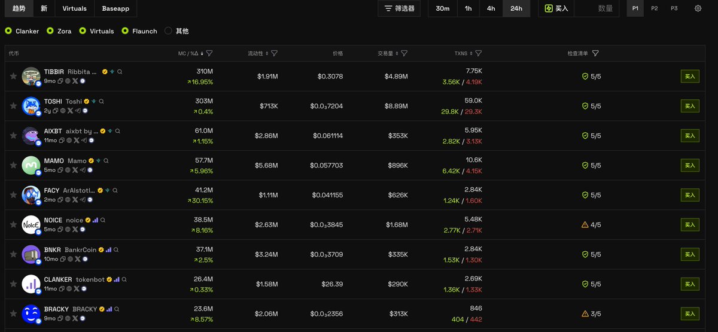Select the P2 preset

click(655, 8)
